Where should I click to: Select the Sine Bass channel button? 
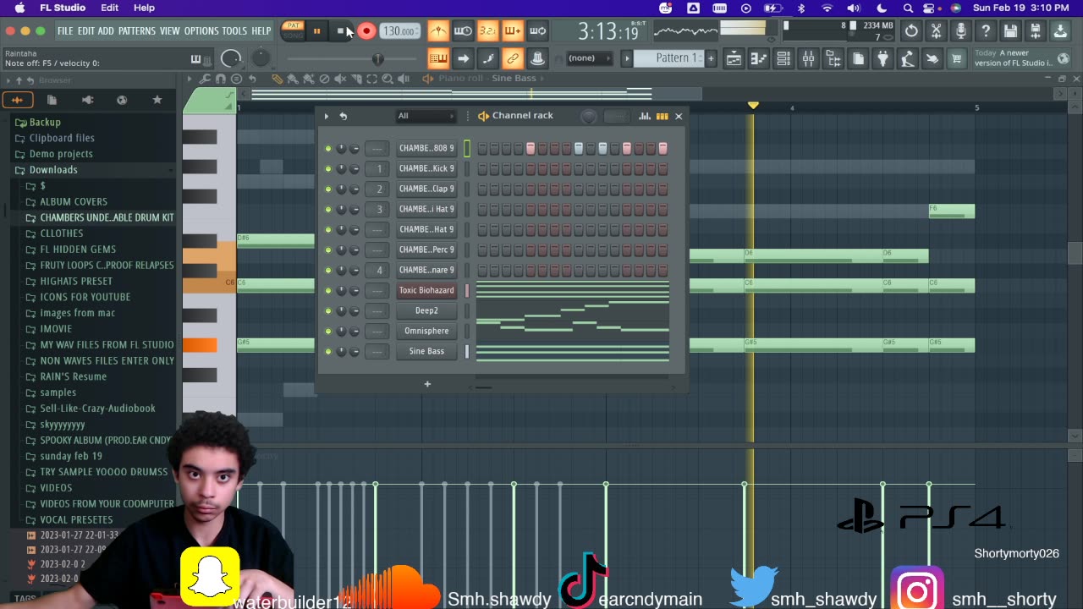426,351
